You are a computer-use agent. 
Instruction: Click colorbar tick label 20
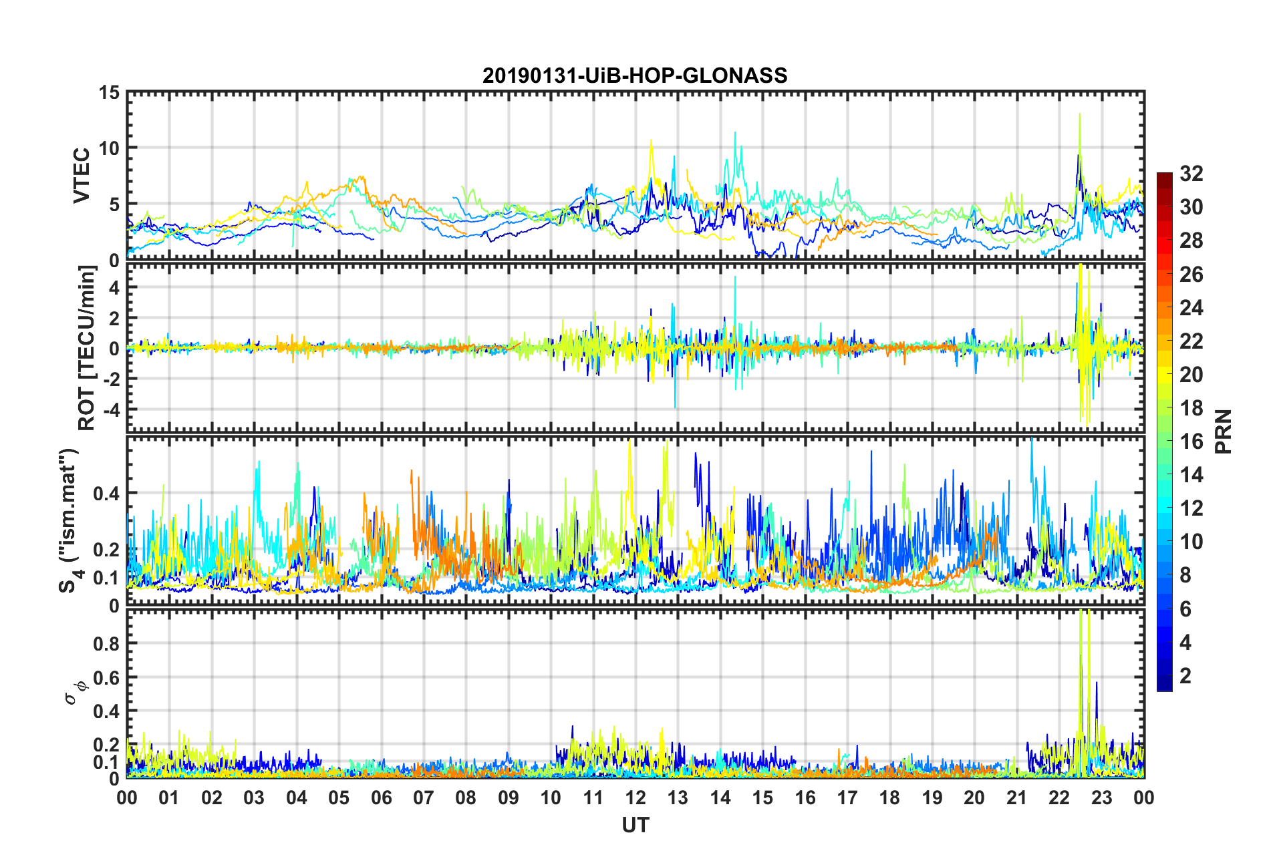click(1191, 374)
